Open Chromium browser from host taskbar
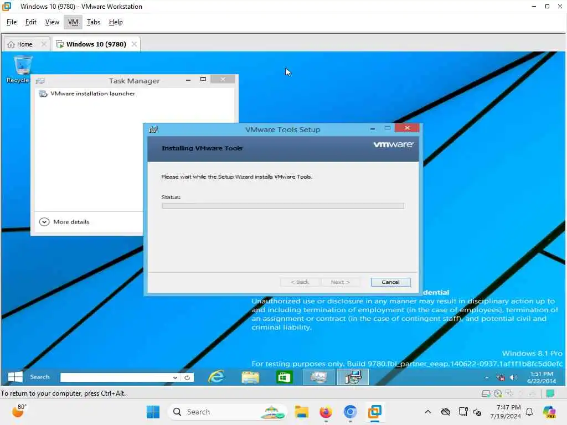Screen dimensions: 567x425 (x=350, y=412)
